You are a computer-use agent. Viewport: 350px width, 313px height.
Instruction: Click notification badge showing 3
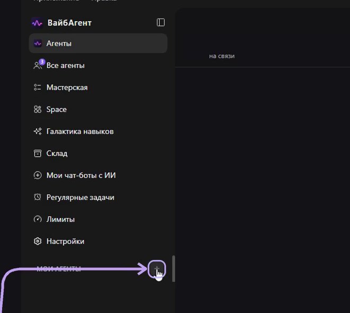click(x=42, y=62)
